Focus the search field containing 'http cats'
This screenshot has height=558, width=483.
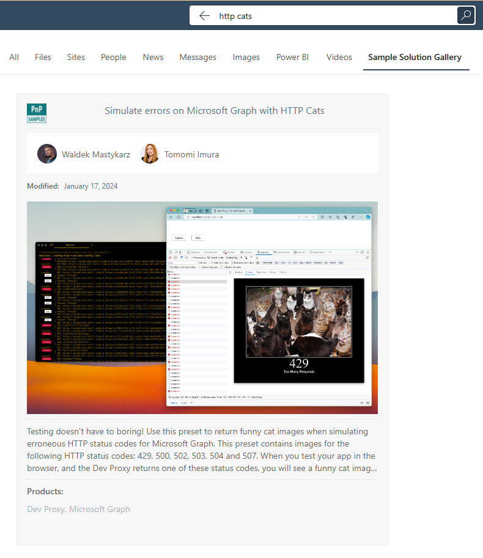[333, 15]
